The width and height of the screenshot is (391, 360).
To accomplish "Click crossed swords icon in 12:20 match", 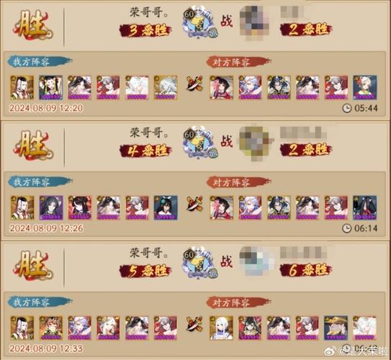I will 194,83.
